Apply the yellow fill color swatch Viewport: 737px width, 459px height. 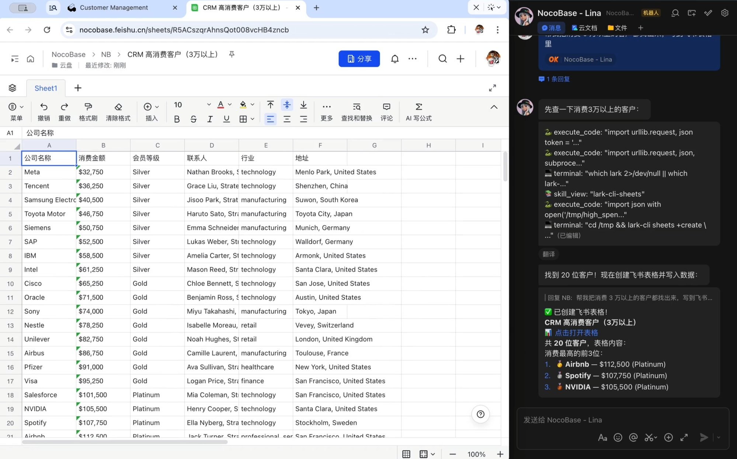tap(243, 105)
